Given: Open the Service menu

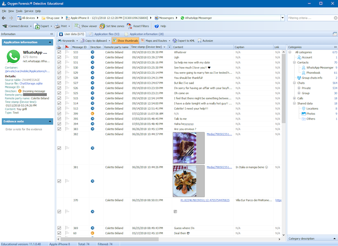Looking at the screenshot, I should pyautogui.click(x=29, y=11).
